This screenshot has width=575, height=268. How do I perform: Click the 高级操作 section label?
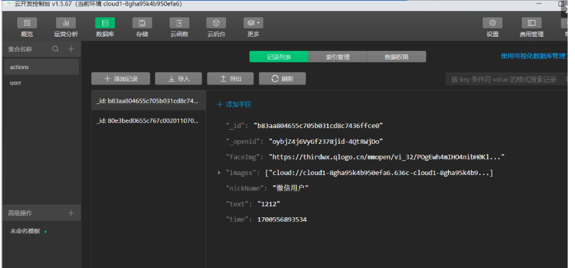(x=20, y=214)
